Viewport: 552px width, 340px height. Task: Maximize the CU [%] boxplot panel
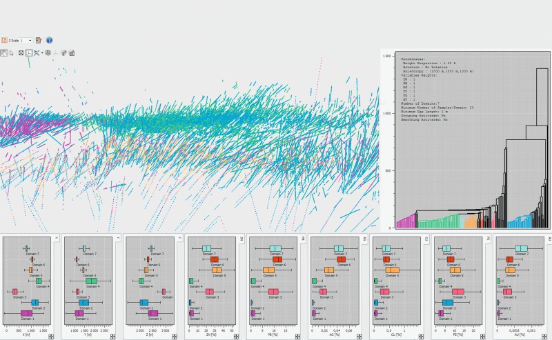[x=421, y=337]
